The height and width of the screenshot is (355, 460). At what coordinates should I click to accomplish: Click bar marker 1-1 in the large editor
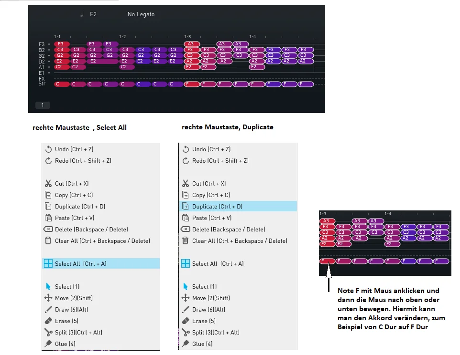coord(57,37)
